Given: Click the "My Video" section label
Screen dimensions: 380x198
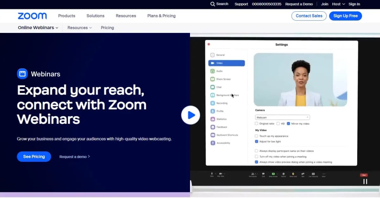Looking at the screenshot, I should [x=261, y=130].
